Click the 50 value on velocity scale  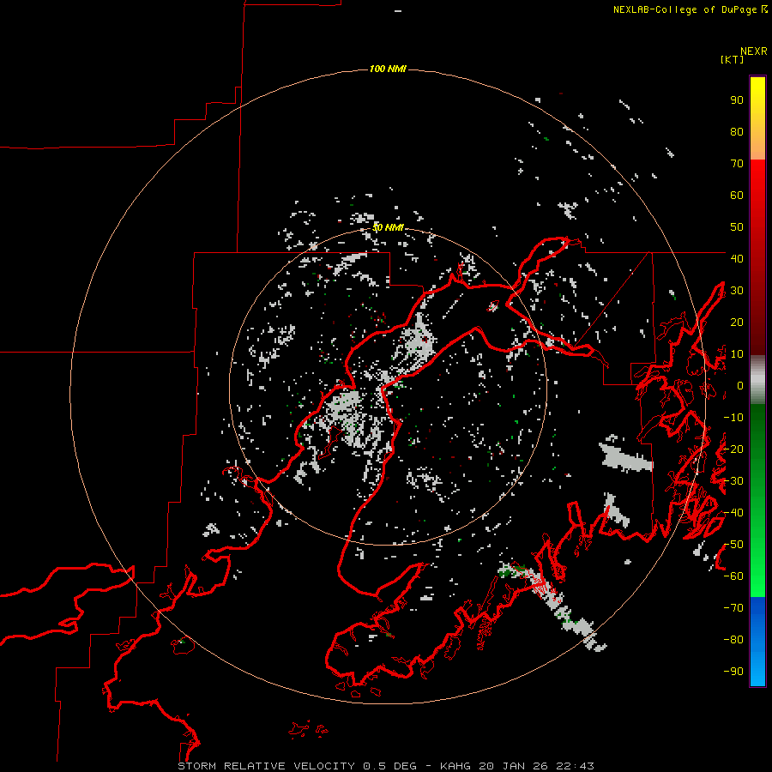(737, 227)
